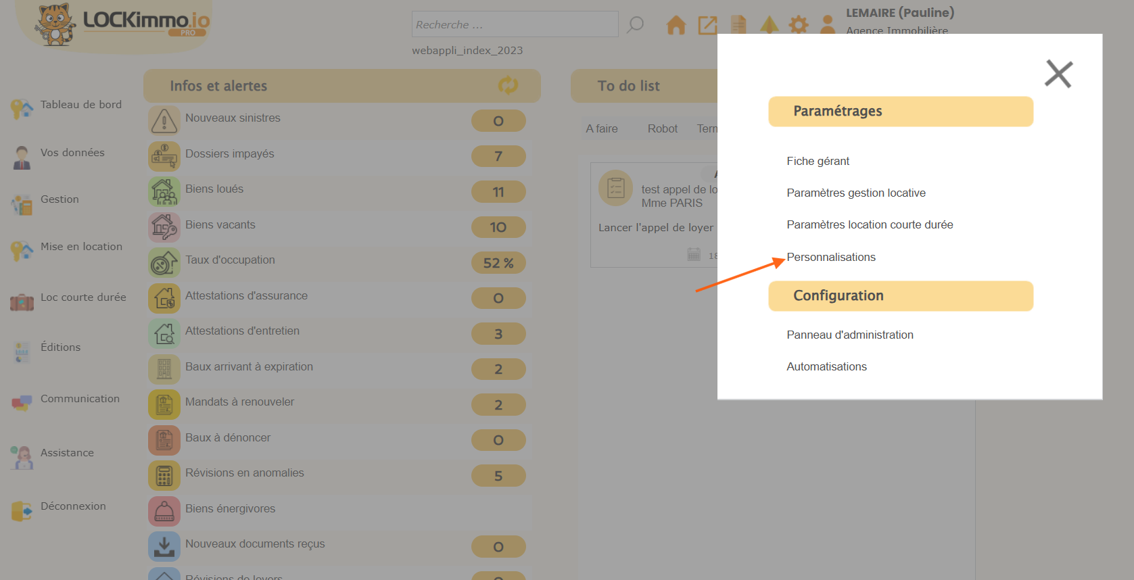Viewport: 1134px width, 580px height.
Task: Refresh the Infos et alertes panel
Action: click(508, 85)
